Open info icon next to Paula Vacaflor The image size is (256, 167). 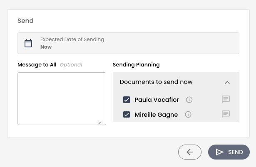(189, 100)
